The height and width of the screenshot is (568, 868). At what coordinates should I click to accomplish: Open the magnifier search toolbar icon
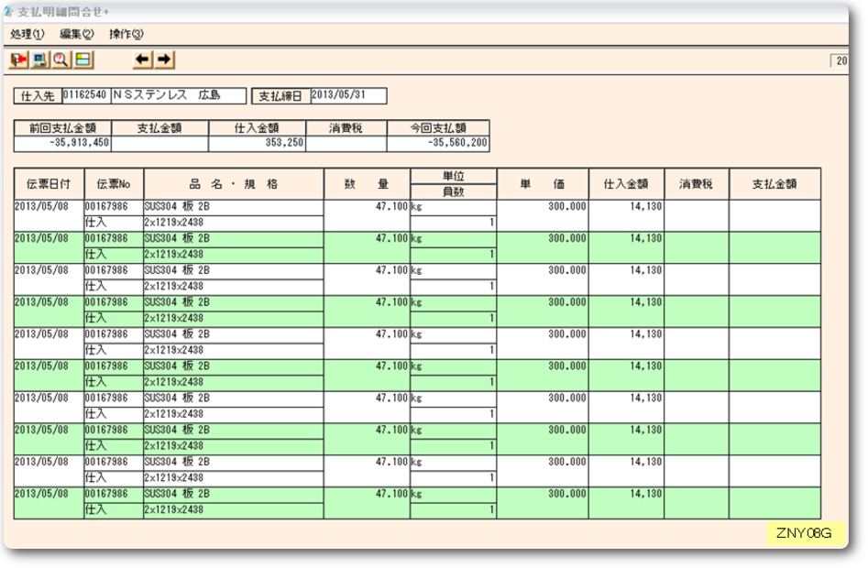[x=60, y=60]
